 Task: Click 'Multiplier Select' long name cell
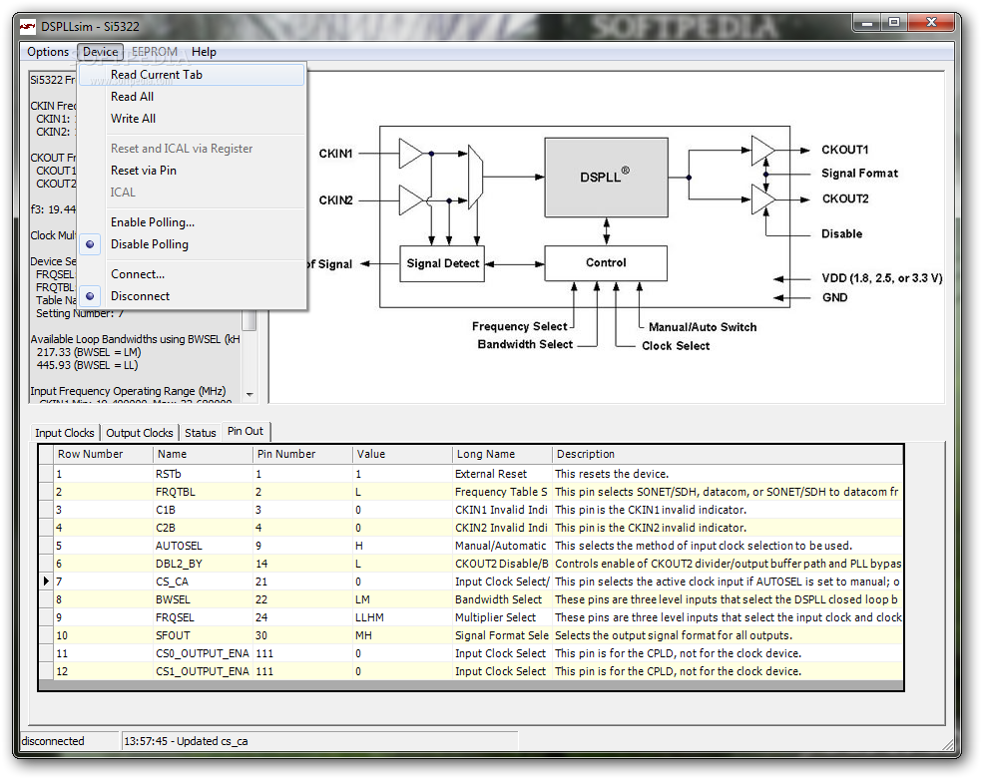(x=502, y=617)
